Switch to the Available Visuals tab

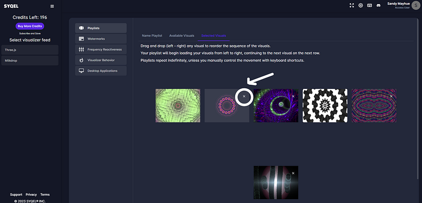(x=181, y=36)
